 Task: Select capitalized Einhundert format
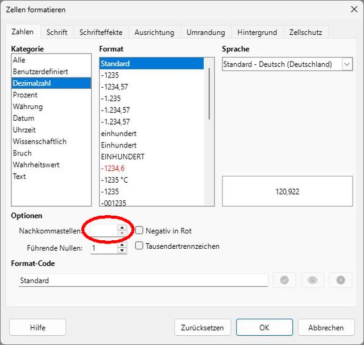(152, 145)
